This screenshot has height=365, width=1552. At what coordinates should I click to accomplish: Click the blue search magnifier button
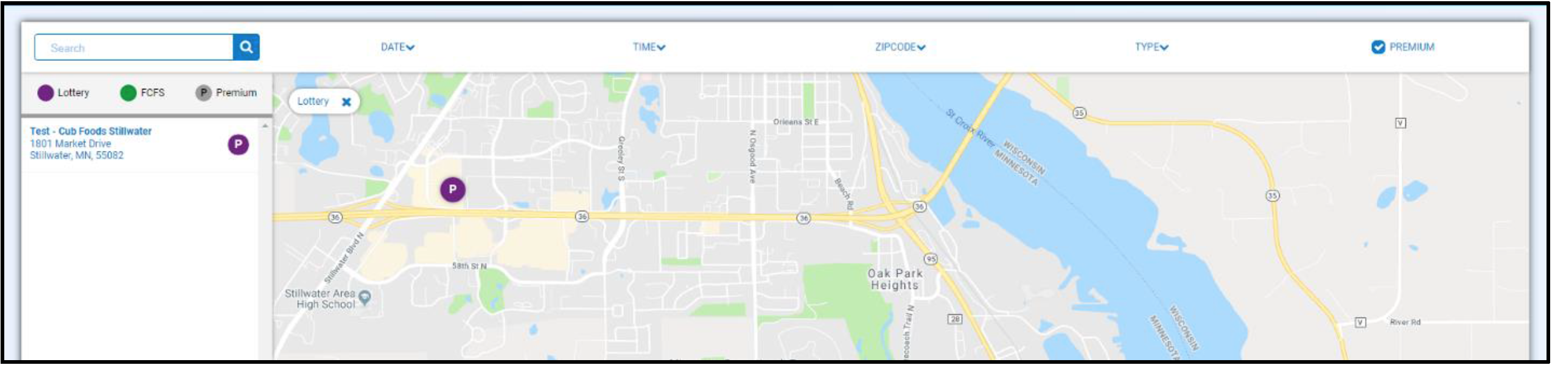tap(246, 47)
